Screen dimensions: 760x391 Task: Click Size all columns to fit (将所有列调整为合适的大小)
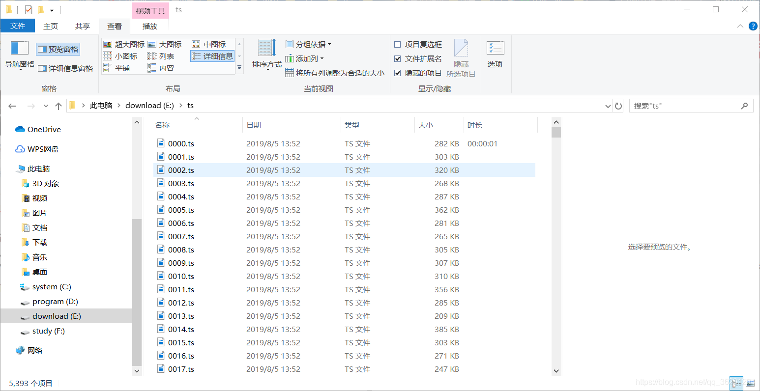tap(335, 73)
